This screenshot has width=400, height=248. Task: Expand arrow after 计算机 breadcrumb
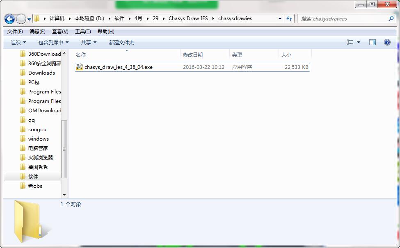pyautogui.click(x=69, y=18)
